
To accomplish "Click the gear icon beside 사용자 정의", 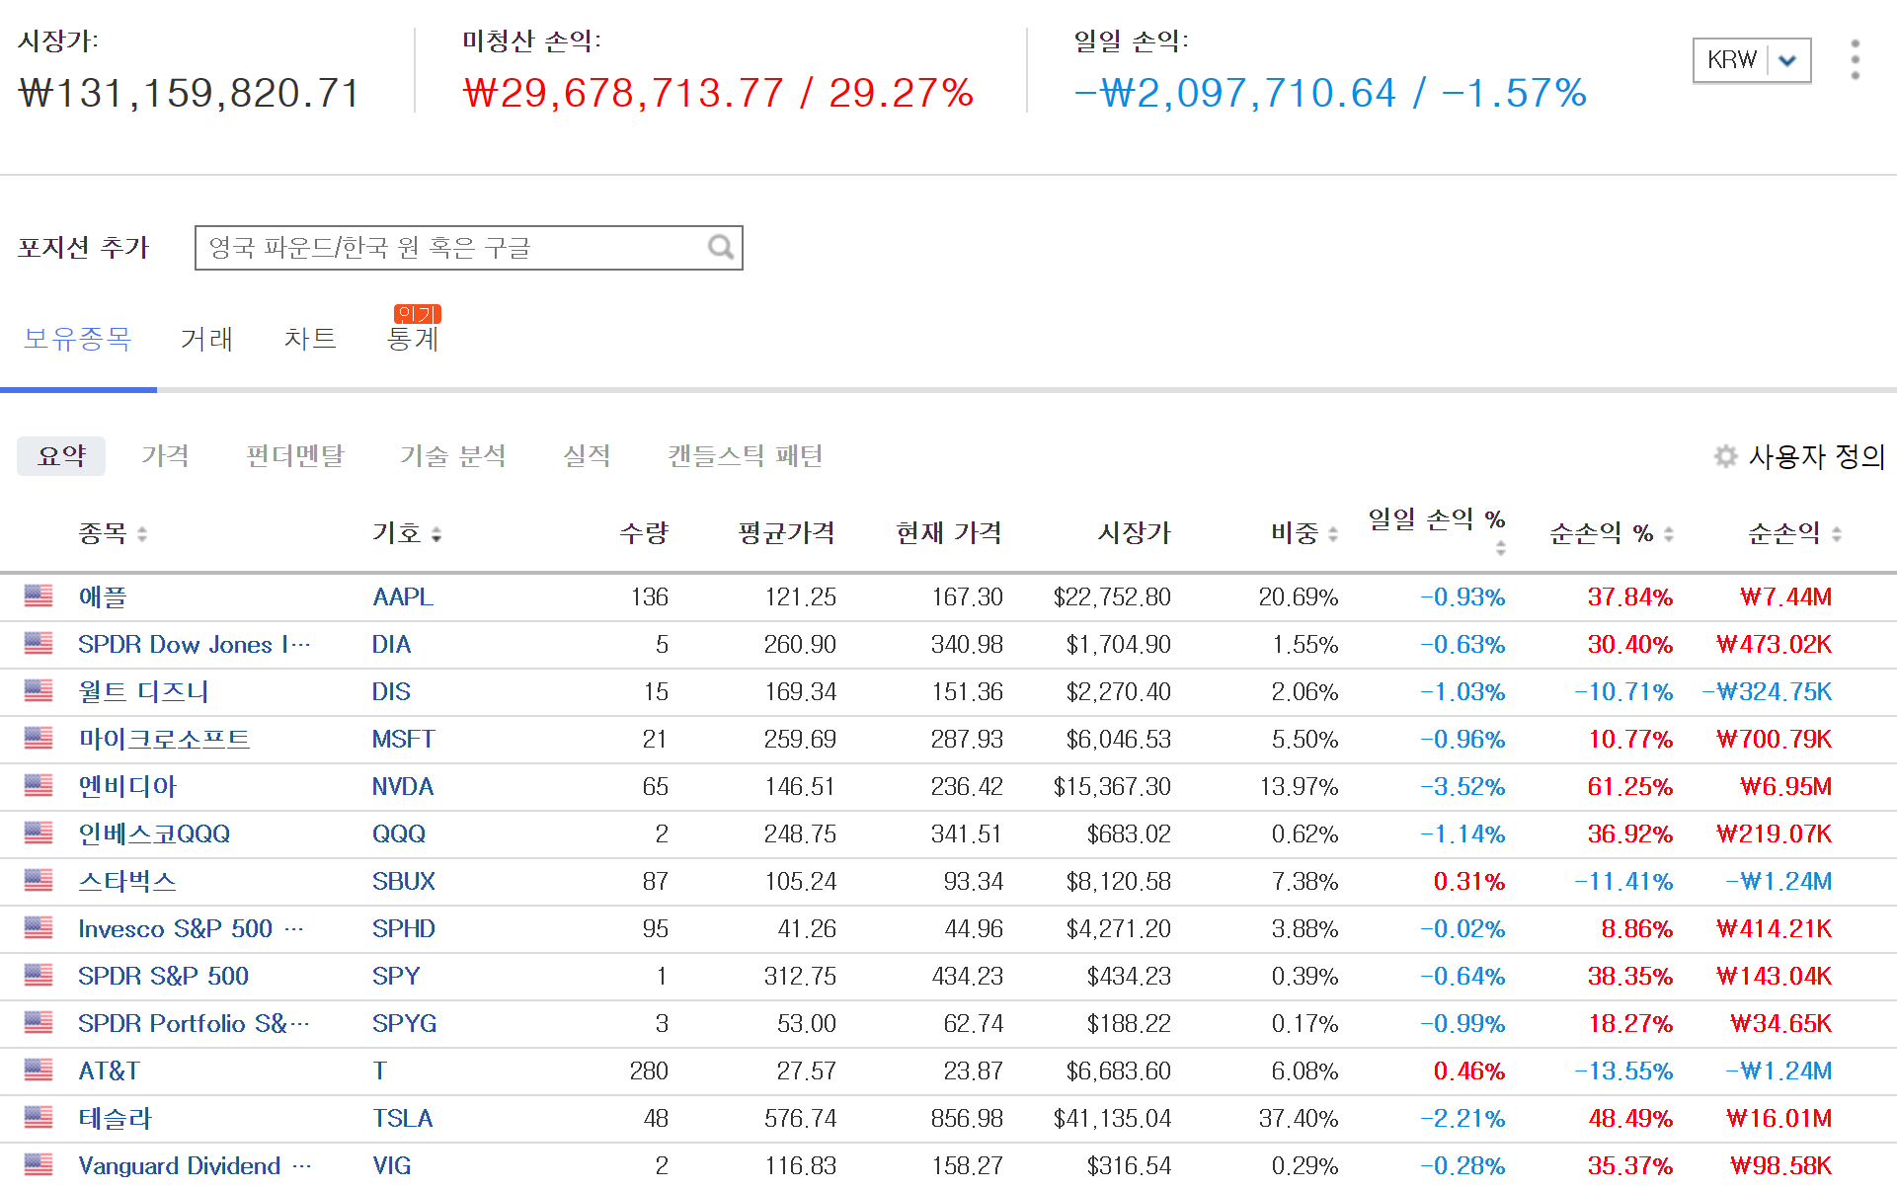I will click(x=1725, y=456).
